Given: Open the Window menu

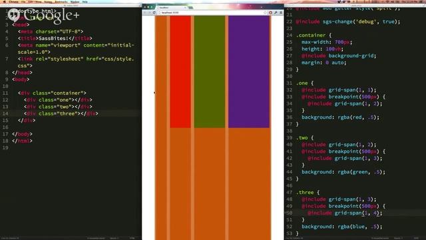Looking at the screenshot, I should 75,1.
